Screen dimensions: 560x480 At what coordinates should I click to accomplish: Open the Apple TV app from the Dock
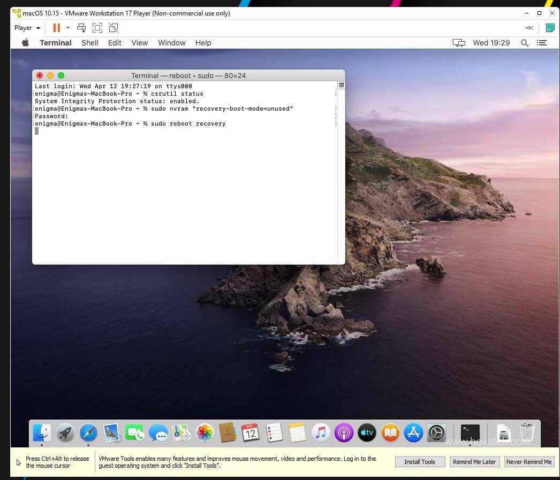point(367,433)
